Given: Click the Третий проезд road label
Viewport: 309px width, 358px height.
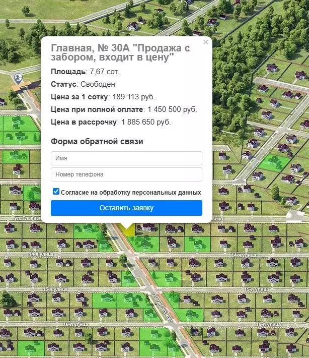Looking at the screenshot, I should (162, 307).
